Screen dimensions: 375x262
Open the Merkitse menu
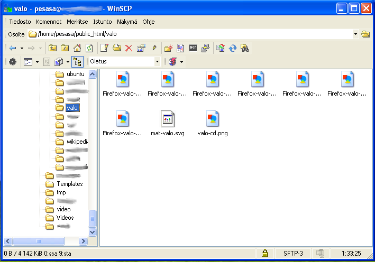pyautogui.click(x=77, y=22)
